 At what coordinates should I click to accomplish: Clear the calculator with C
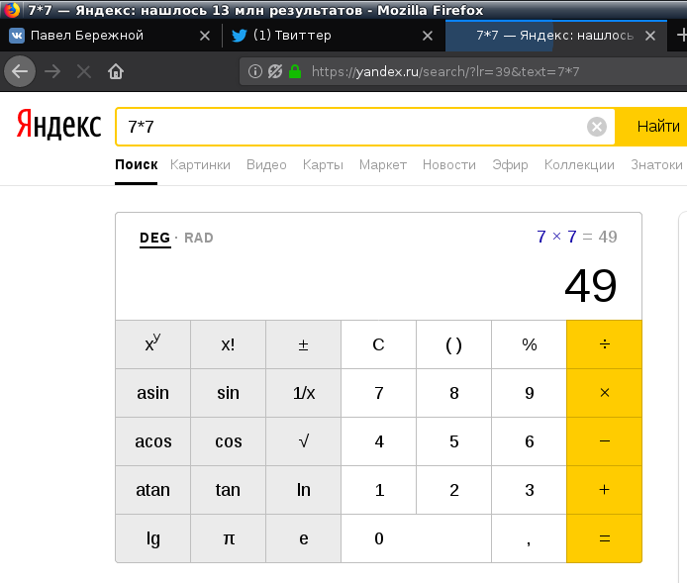coord(378,344)
